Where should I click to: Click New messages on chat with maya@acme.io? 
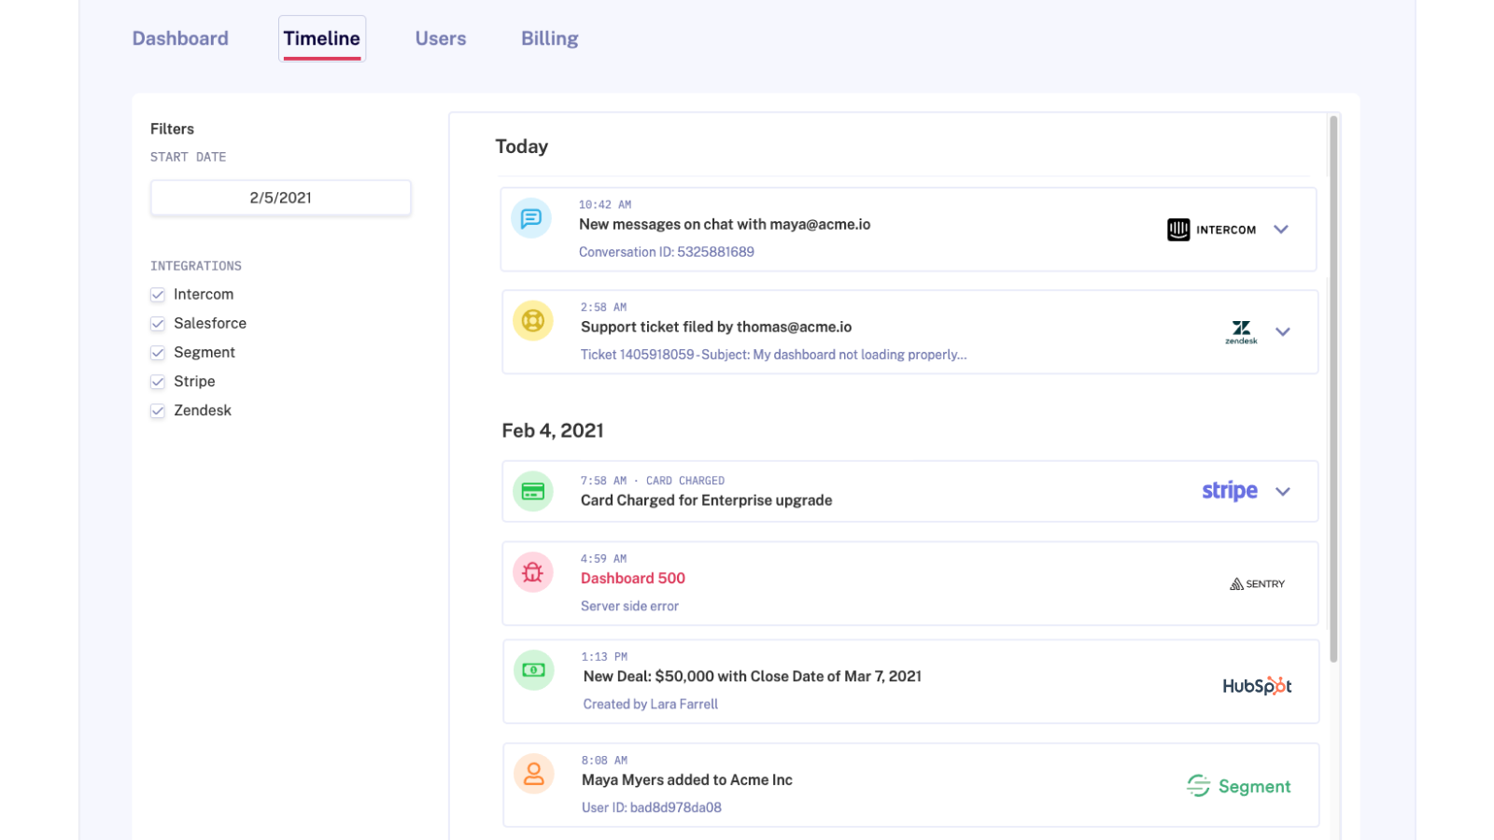(725, 224)
